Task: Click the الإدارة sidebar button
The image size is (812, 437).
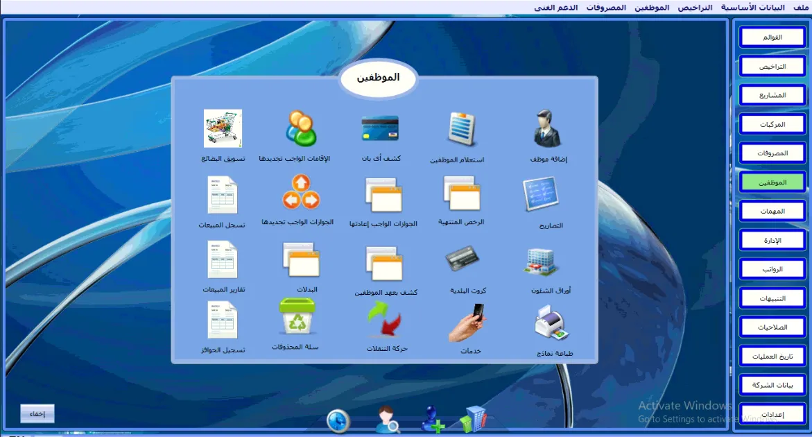Action: [772, 240]
